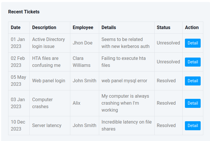The width and height of the screenshot is (210, 141).
Task: Click the Action column header
Action: [192, 28]
